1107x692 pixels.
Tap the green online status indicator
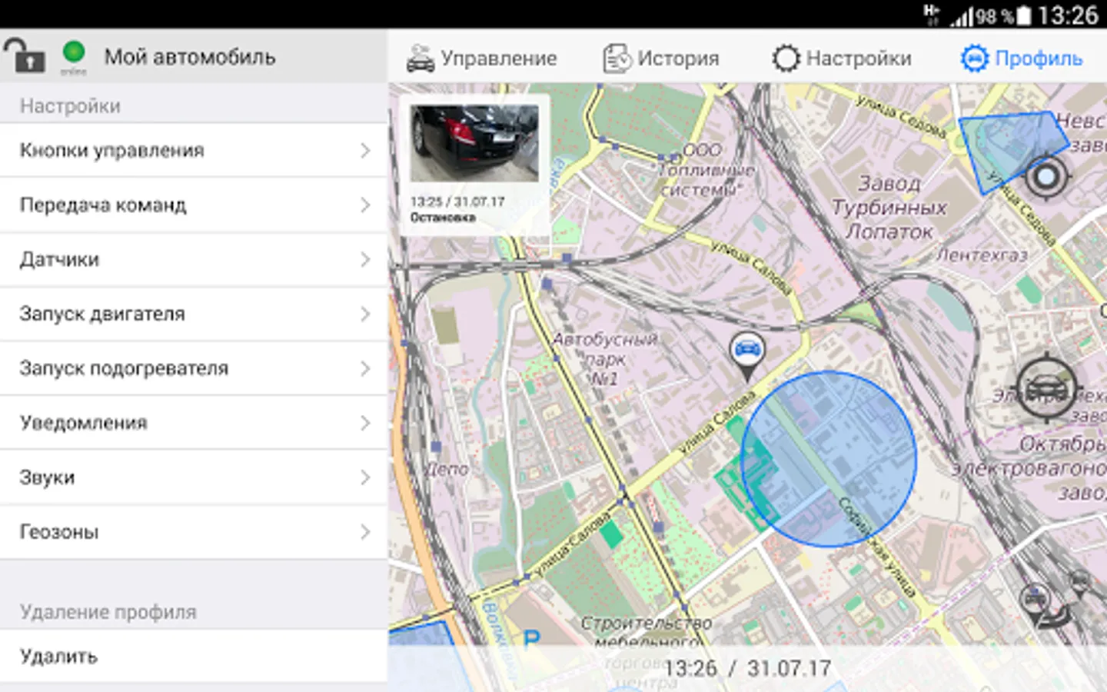[74, 52]
